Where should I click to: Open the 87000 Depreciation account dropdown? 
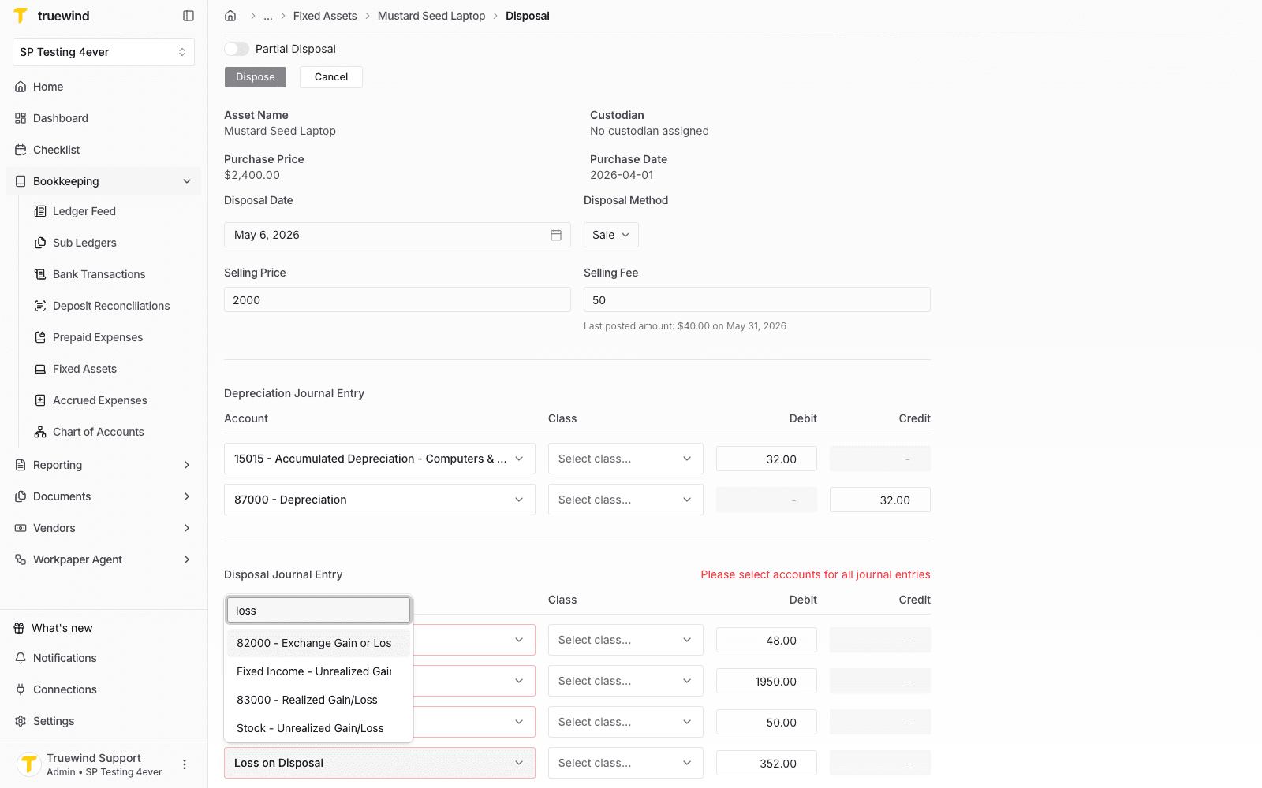(379, 500)
